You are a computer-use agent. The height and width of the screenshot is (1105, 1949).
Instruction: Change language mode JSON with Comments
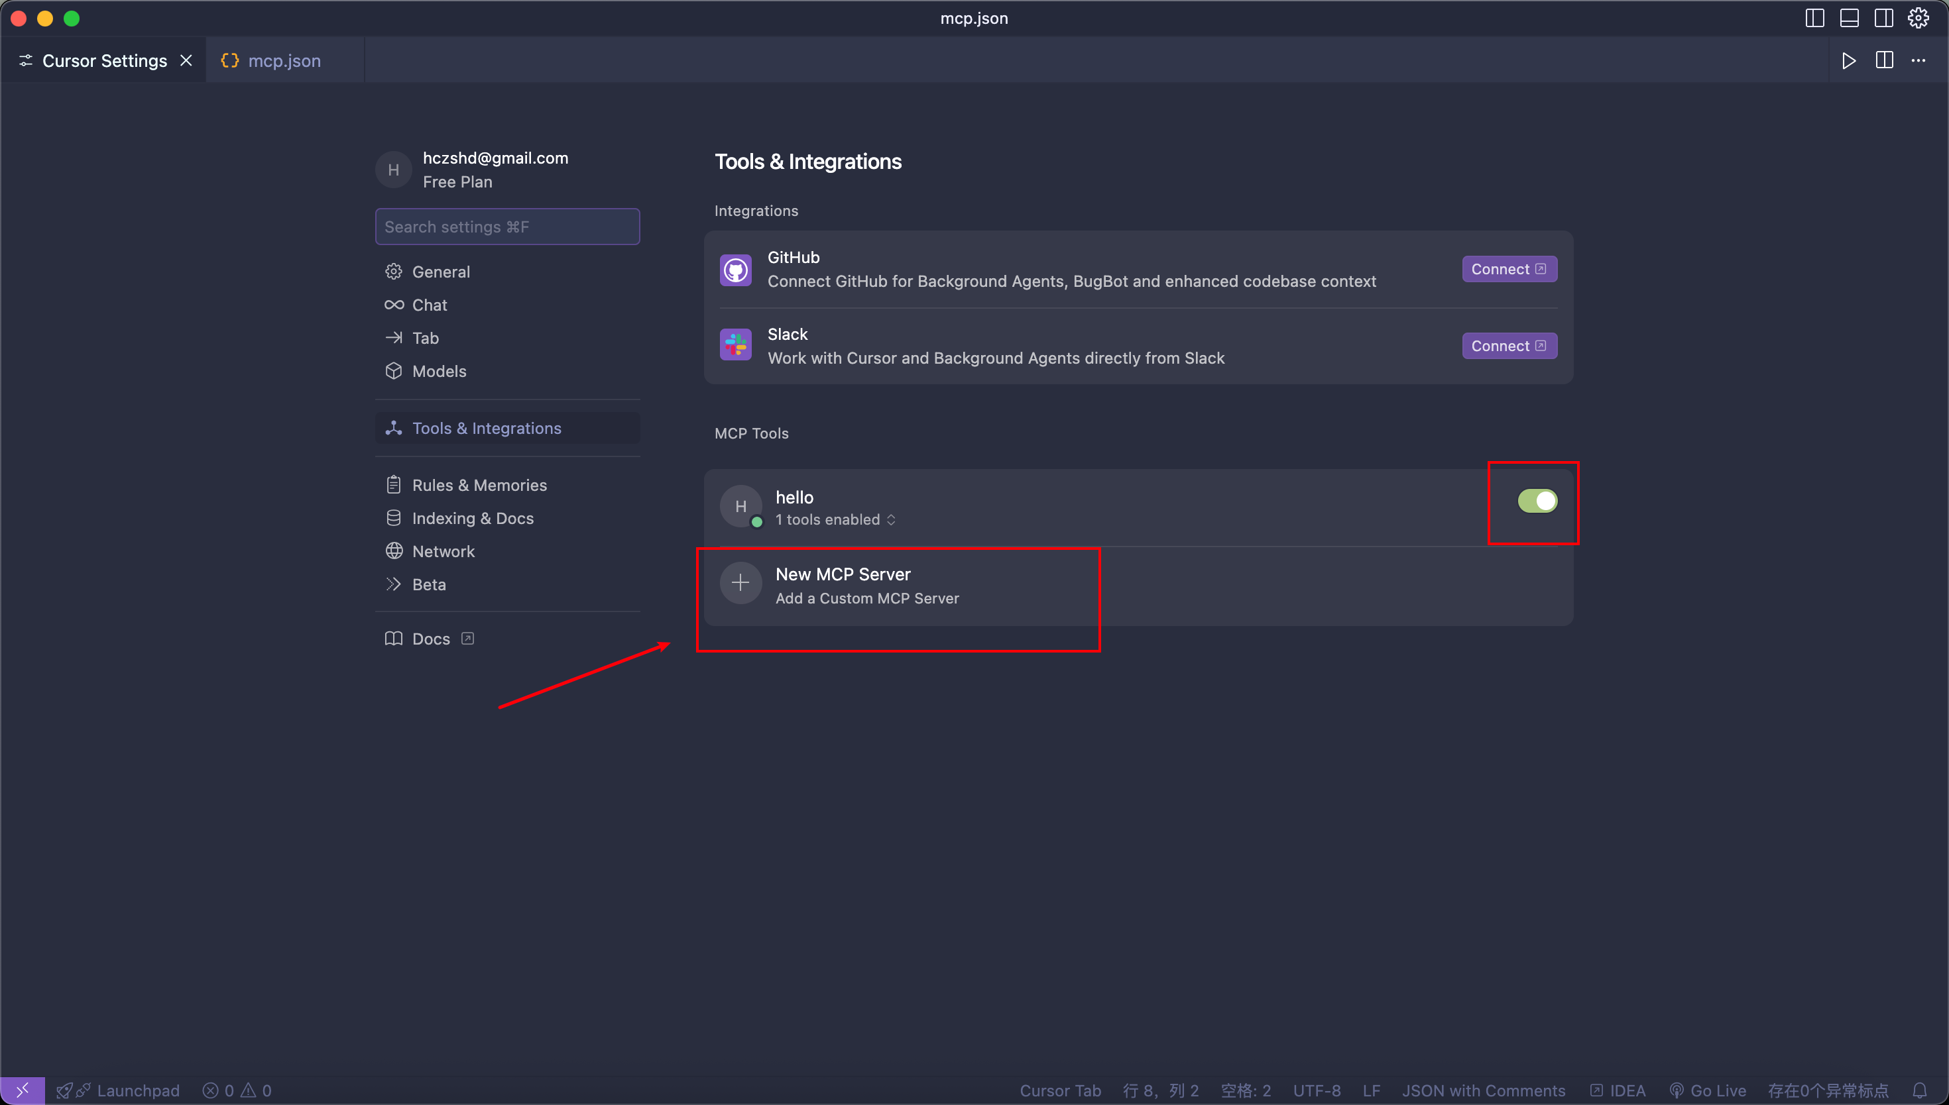click(x=1484, y=1090)
